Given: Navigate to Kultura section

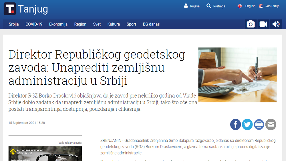Looking at the screenshot, I should [114, 24].
